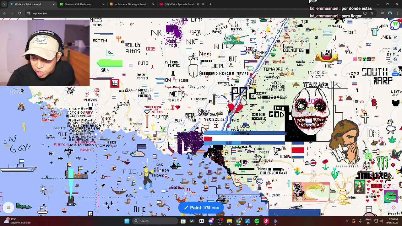Click the El Pochote map label

tap(136, 124)
